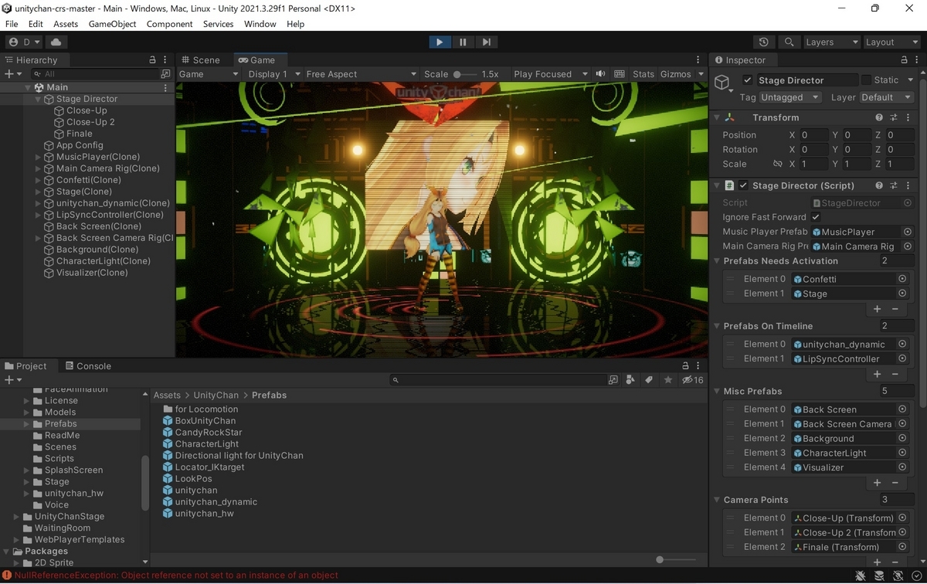Click the Project search by label icon
This screenshot has height=584, width=927.
tap(649, 379)
